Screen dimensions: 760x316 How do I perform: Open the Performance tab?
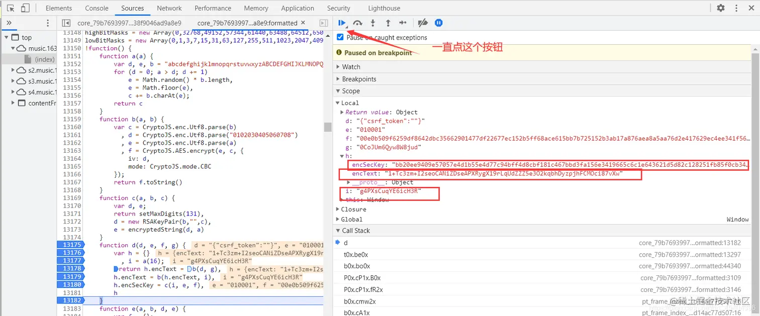tap(213, 8)
